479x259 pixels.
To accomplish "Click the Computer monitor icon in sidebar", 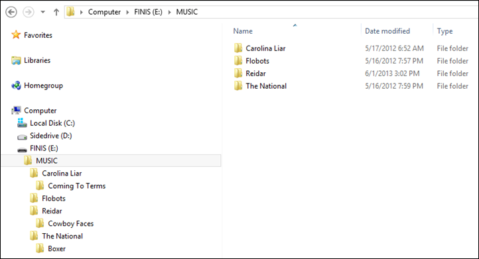I will (16, 110).
